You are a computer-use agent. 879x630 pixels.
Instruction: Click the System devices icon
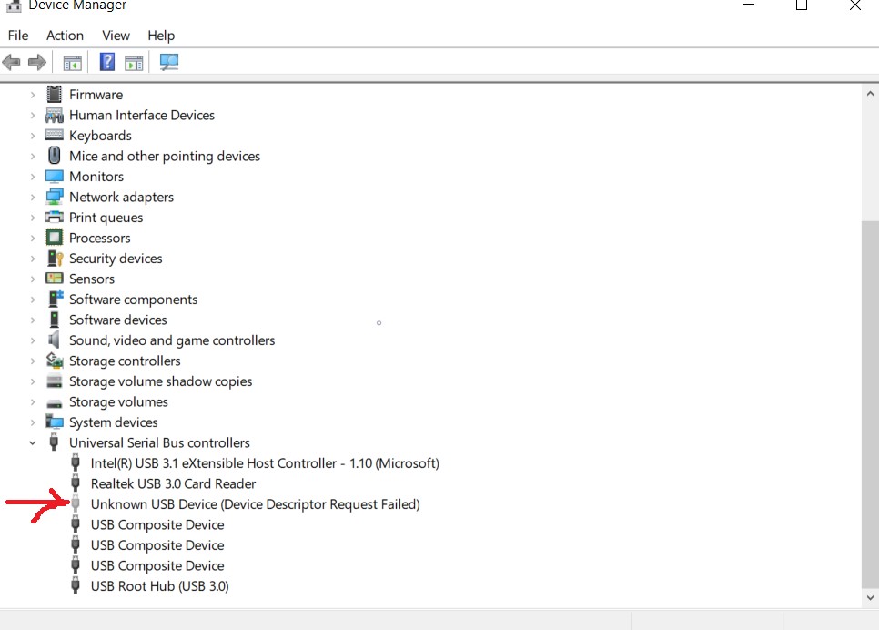(55, 422)
